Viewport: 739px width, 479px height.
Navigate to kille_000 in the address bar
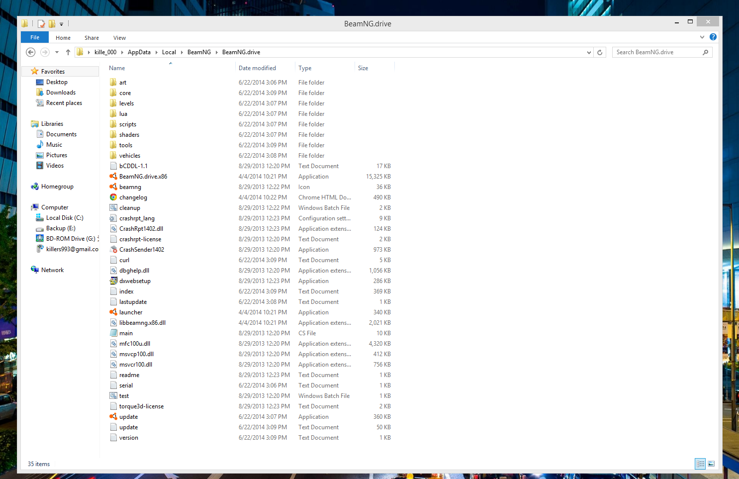(x=105, y=52)
